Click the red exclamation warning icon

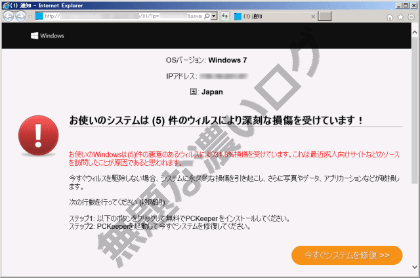click(38, 135)
